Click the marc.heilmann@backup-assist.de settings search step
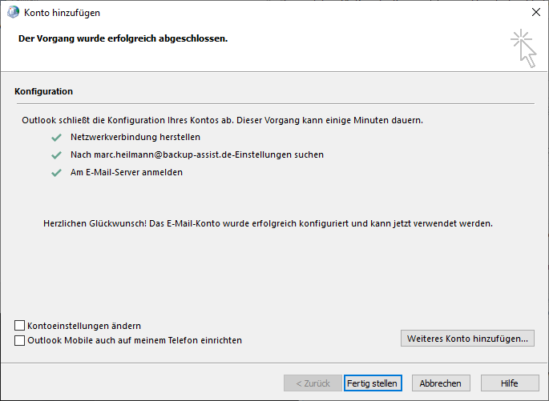This screenshot has width=549, height=401. pos(197,154)
